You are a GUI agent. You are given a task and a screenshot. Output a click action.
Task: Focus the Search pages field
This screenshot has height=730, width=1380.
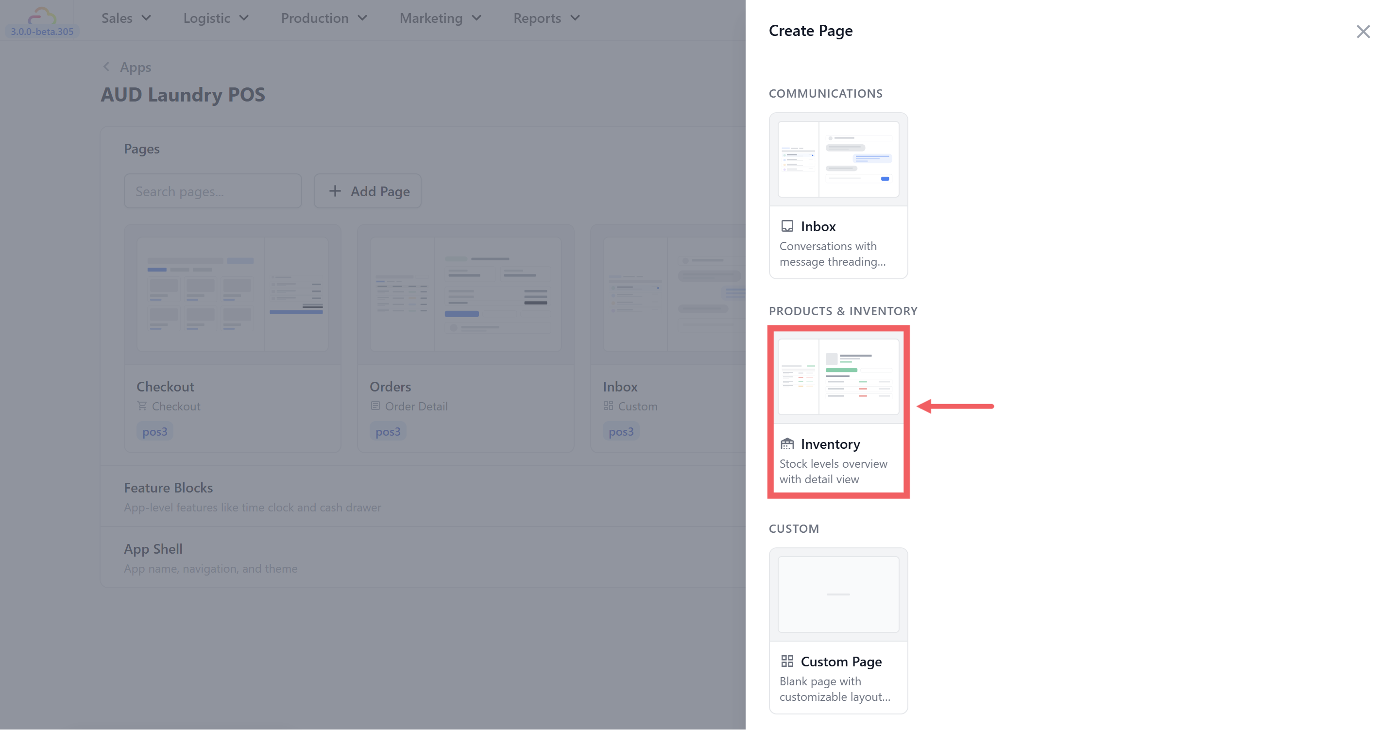pos(213,191)
